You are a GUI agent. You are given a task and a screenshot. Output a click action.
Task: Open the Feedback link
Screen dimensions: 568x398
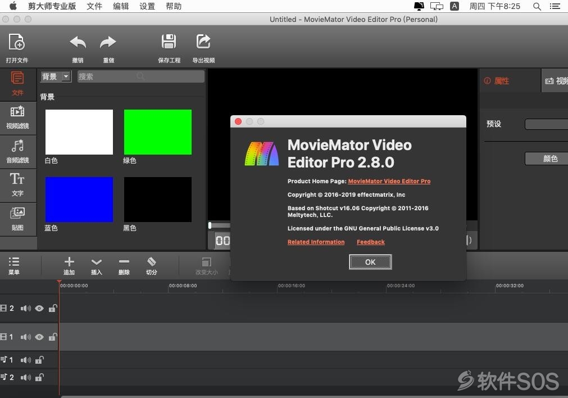(371, 242)
